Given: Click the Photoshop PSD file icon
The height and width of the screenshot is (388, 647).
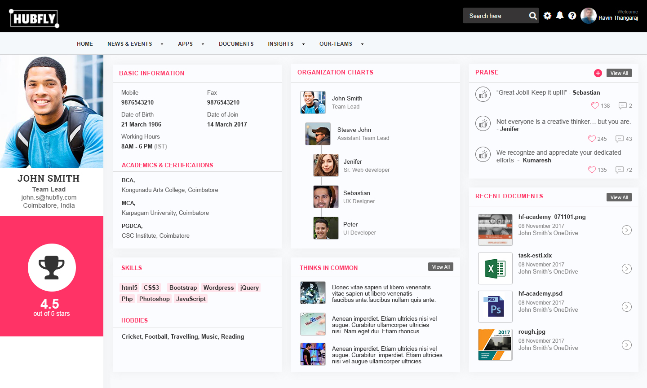Looking at the screenshot, I should 495,306.
